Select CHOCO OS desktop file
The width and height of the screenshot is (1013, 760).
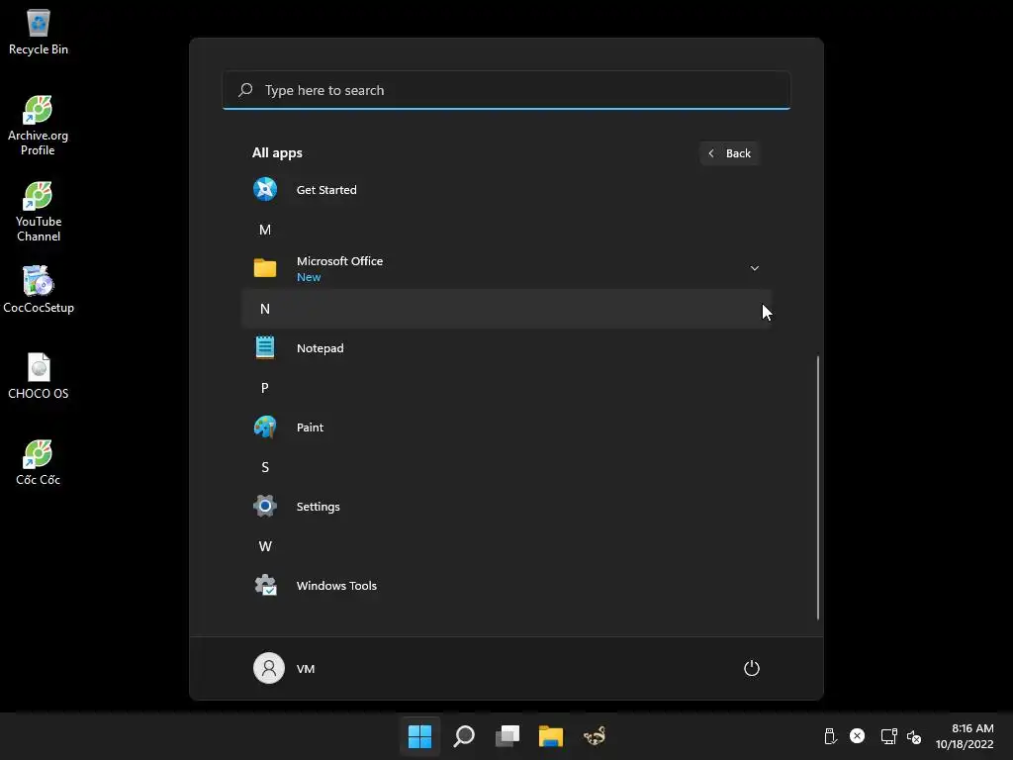[x=39, y=376]
